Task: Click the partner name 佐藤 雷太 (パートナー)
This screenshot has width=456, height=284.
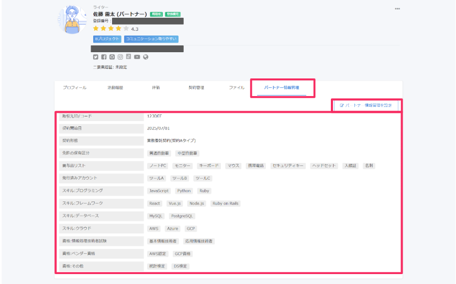Action: click(x=120, y=14)
